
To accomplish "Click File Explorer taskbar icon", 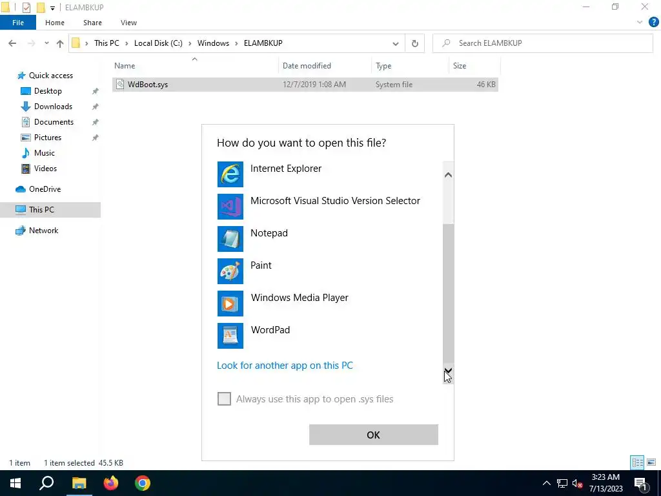I will click(x=79, y=483).
